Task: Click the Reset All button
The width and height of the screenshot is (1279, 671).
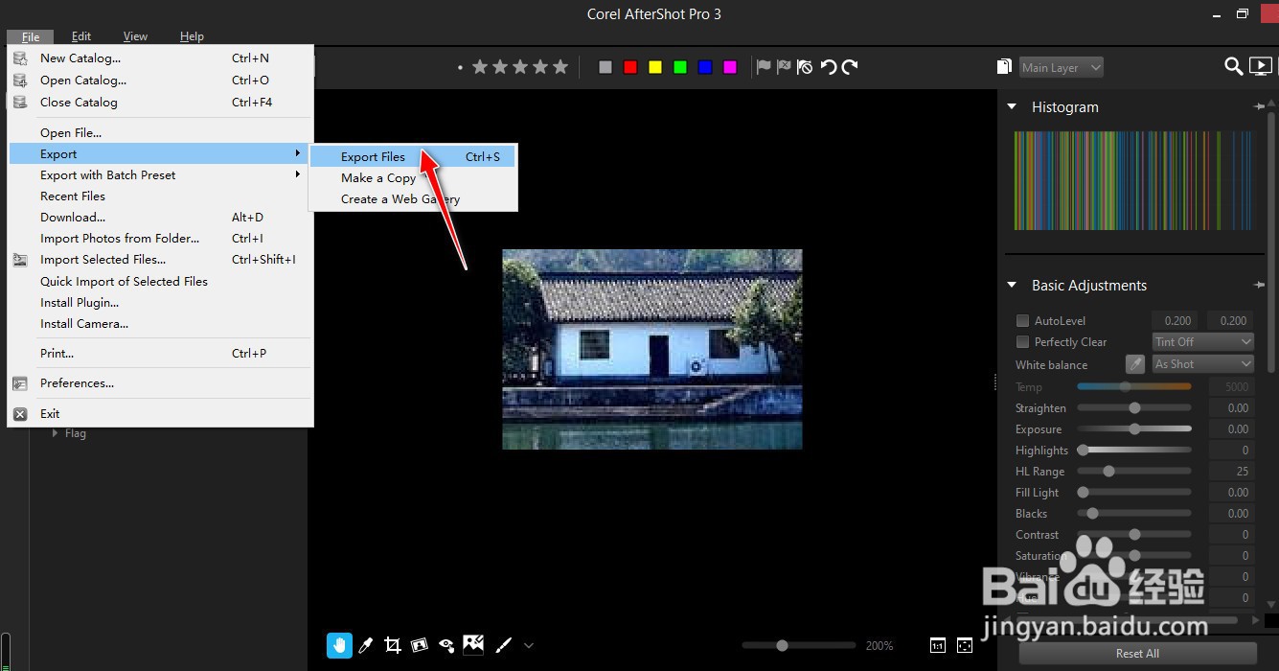Action: (x=1137, y=654)
